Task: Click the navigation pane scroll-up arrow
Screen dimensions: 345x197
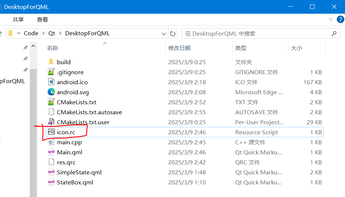Action: click(x=33, y=46)
